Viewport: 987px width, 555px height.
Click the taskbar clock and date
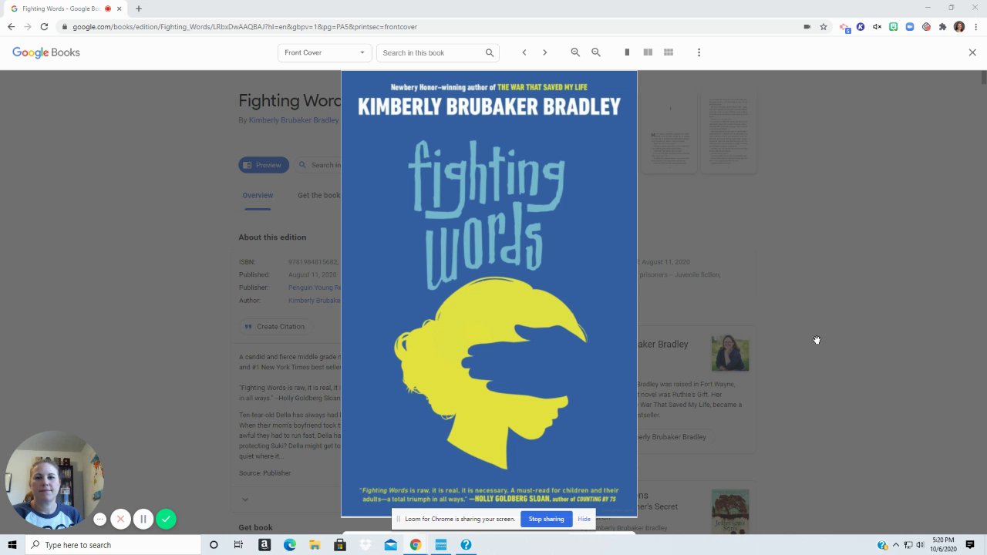[x=942, y=545]
